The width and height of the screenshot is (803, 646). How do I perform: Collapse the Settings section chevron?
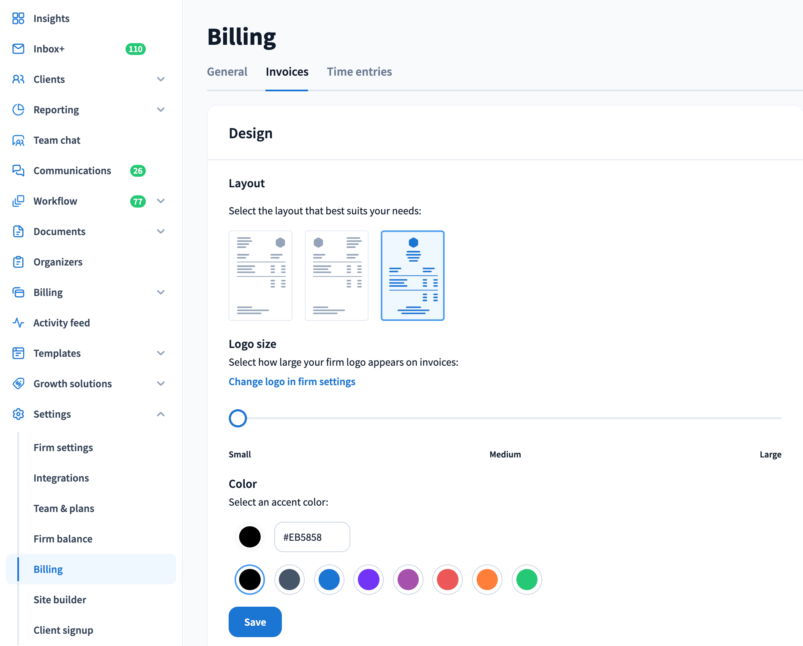pos(161,414)
